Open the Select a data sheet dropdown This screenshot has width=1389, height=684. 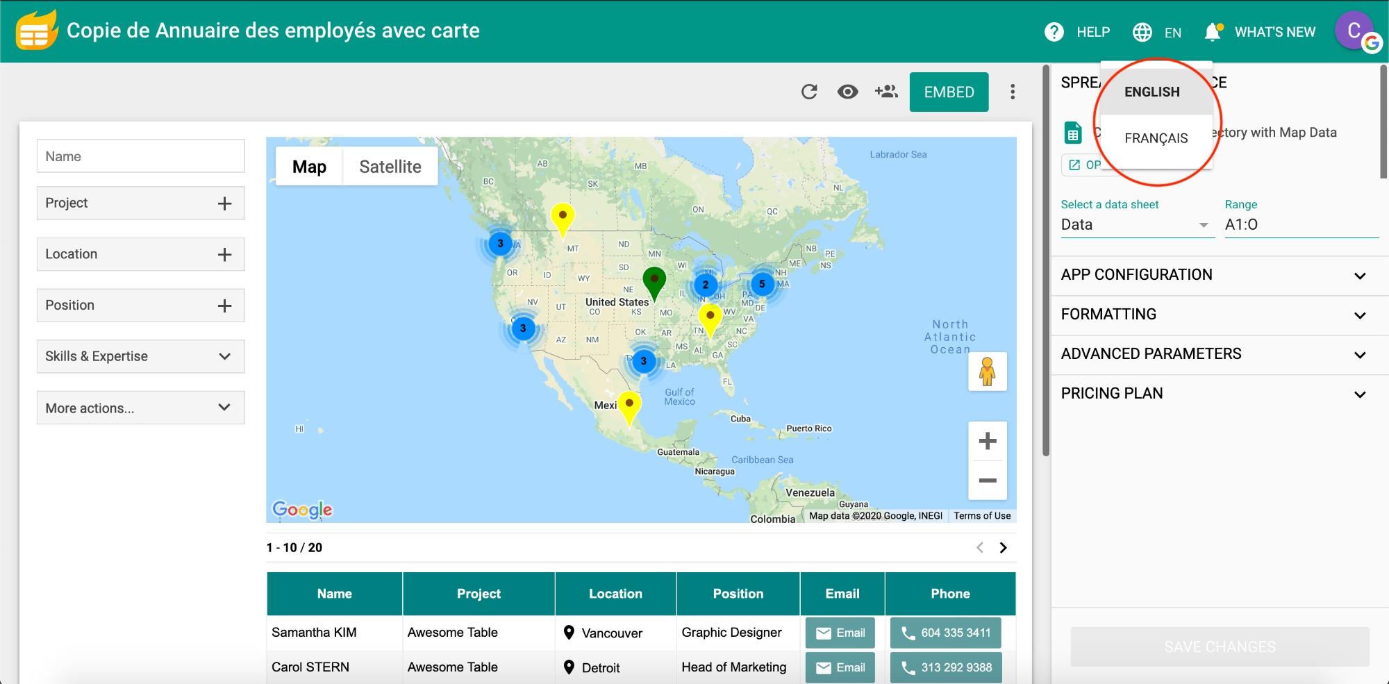pos(1138,224)
